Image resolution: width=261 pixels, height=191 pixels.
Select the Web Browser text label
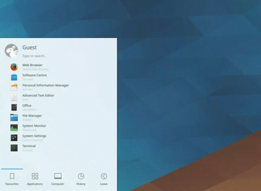pos(32,65)
